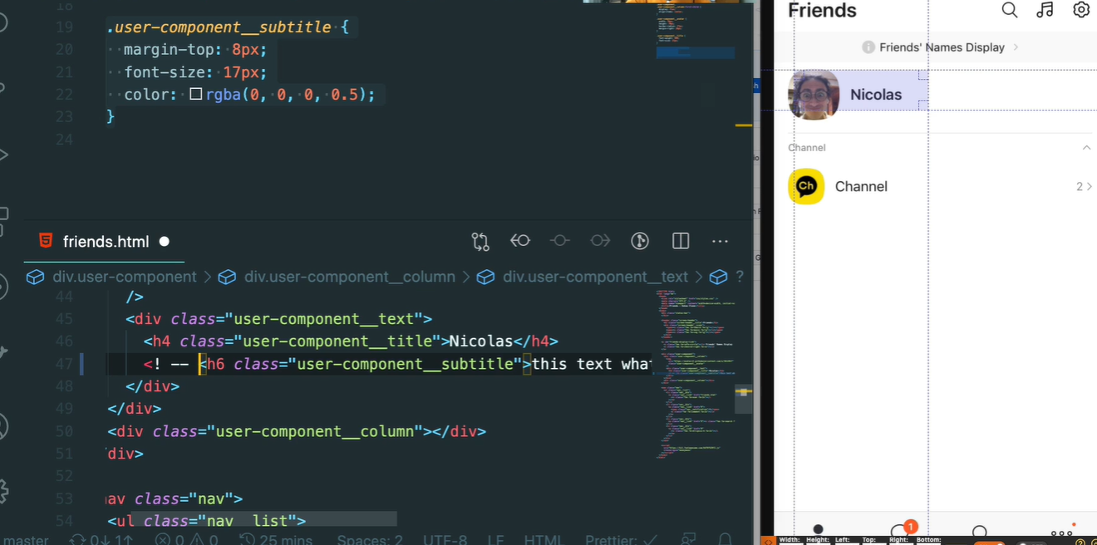Place cursor in h6 subtitle line 47

pyautogui.click(x=397, y=364)
